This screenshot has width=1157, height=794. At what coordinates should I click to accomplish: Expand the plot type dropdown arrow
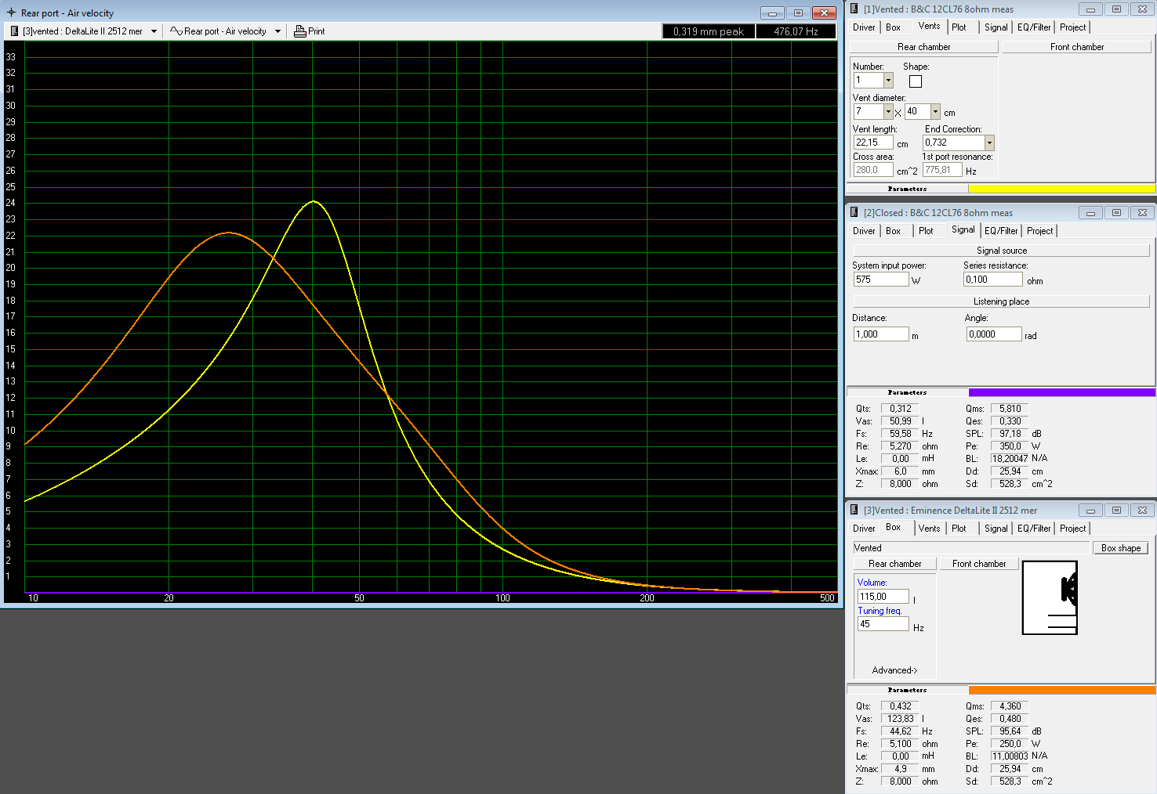pyautogui.click(x=277, y=31)
